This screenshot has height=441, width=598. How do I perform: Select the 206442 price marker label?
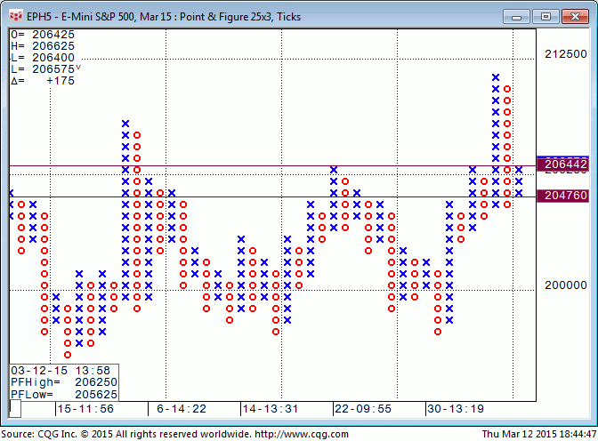point(563,164)
